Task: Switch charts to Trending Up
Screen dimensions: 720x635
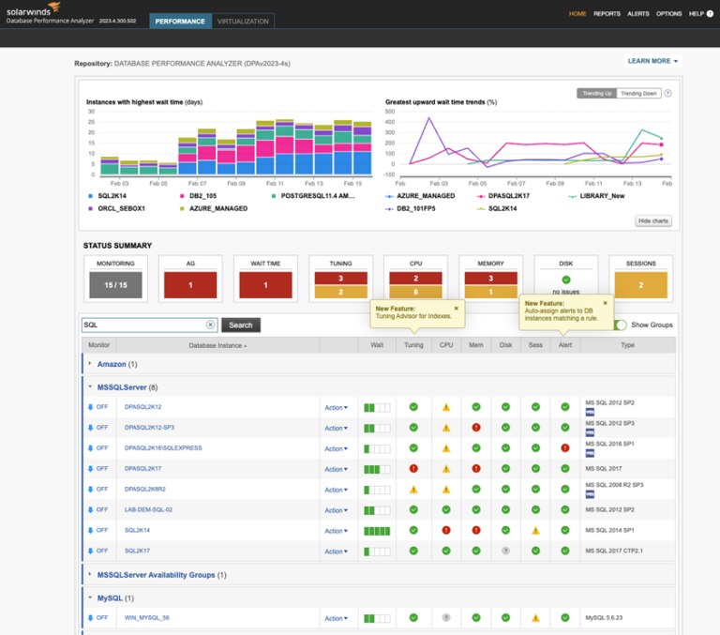Action: [597, 93]
